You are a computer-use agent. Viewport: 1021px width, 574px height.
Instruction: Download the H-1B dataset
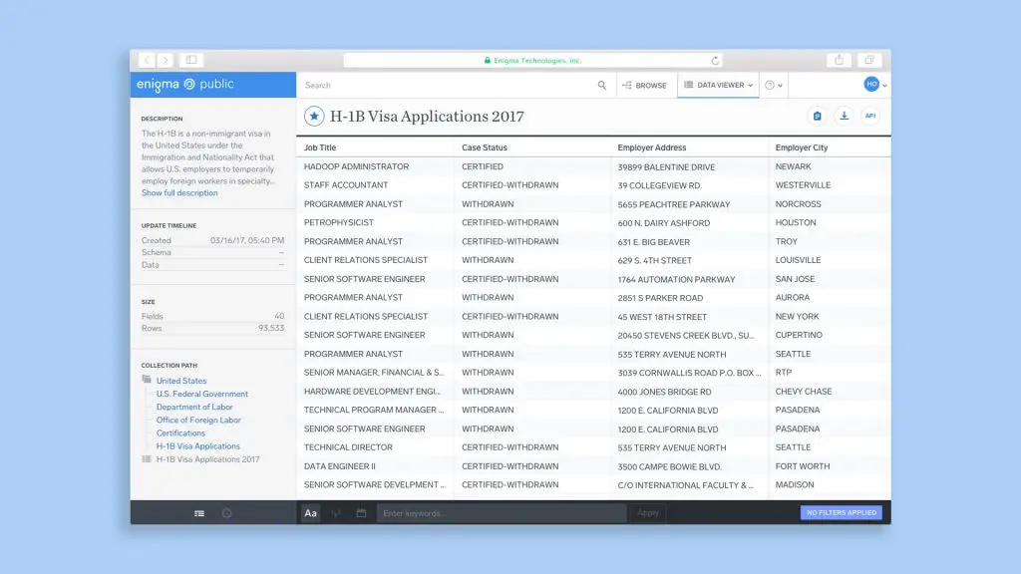click(845, 116)
